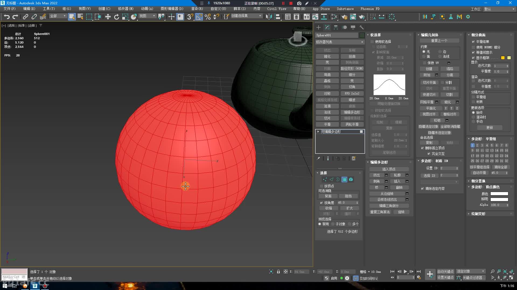The image size is (517, 290).
Task: Open the 编辑(E) menu
Action: [29, 9]
